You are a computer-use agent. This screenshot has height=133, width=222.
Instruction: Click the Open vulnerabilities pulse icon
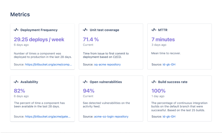tap(85, 82)
